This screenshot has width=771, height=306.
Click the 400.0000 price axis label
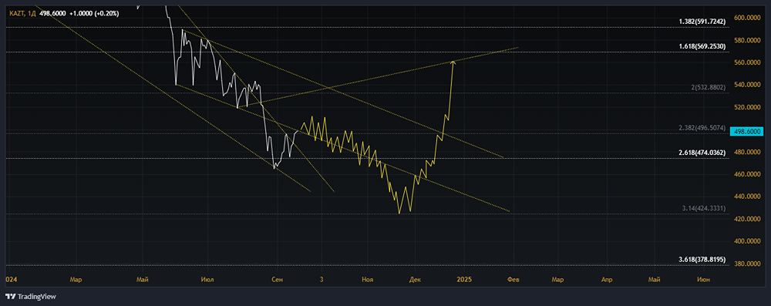(x=747, y=241)
